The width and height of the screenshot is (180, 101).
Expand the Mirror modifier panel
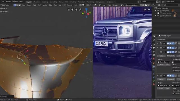[158, 43]
